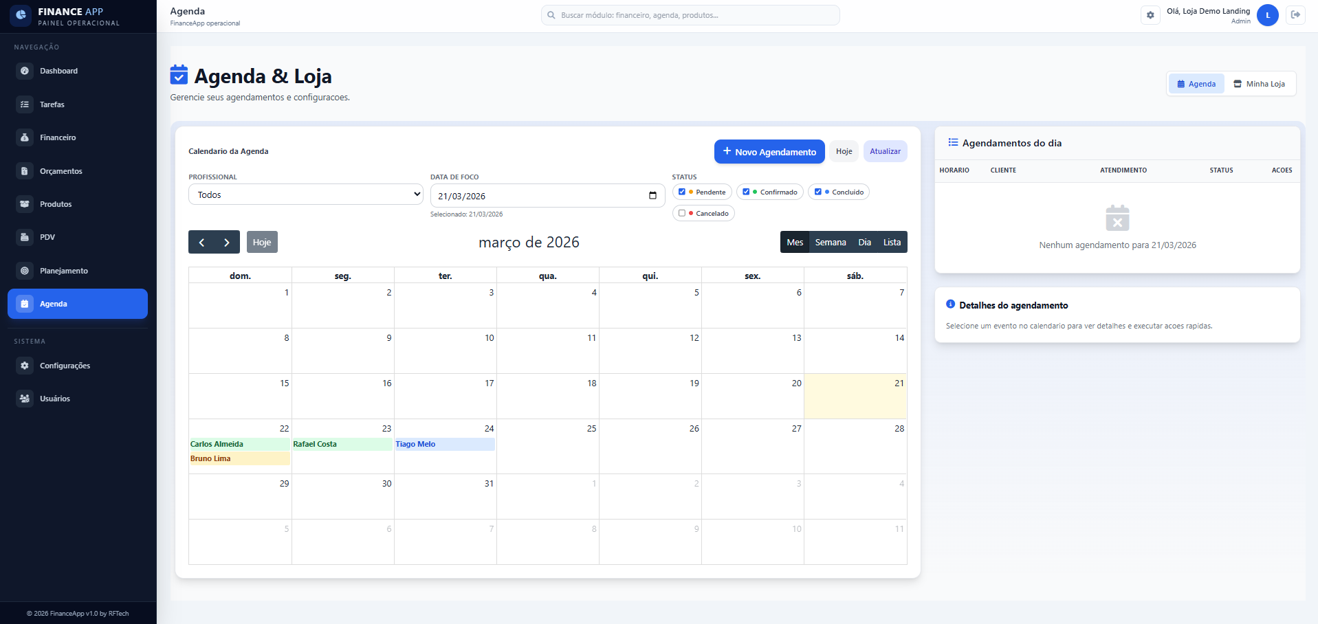Click the Hoje button beside Atualizar
Viewport: 1318px width, 624px height.
pyautogui.click(x=844, y=151)
